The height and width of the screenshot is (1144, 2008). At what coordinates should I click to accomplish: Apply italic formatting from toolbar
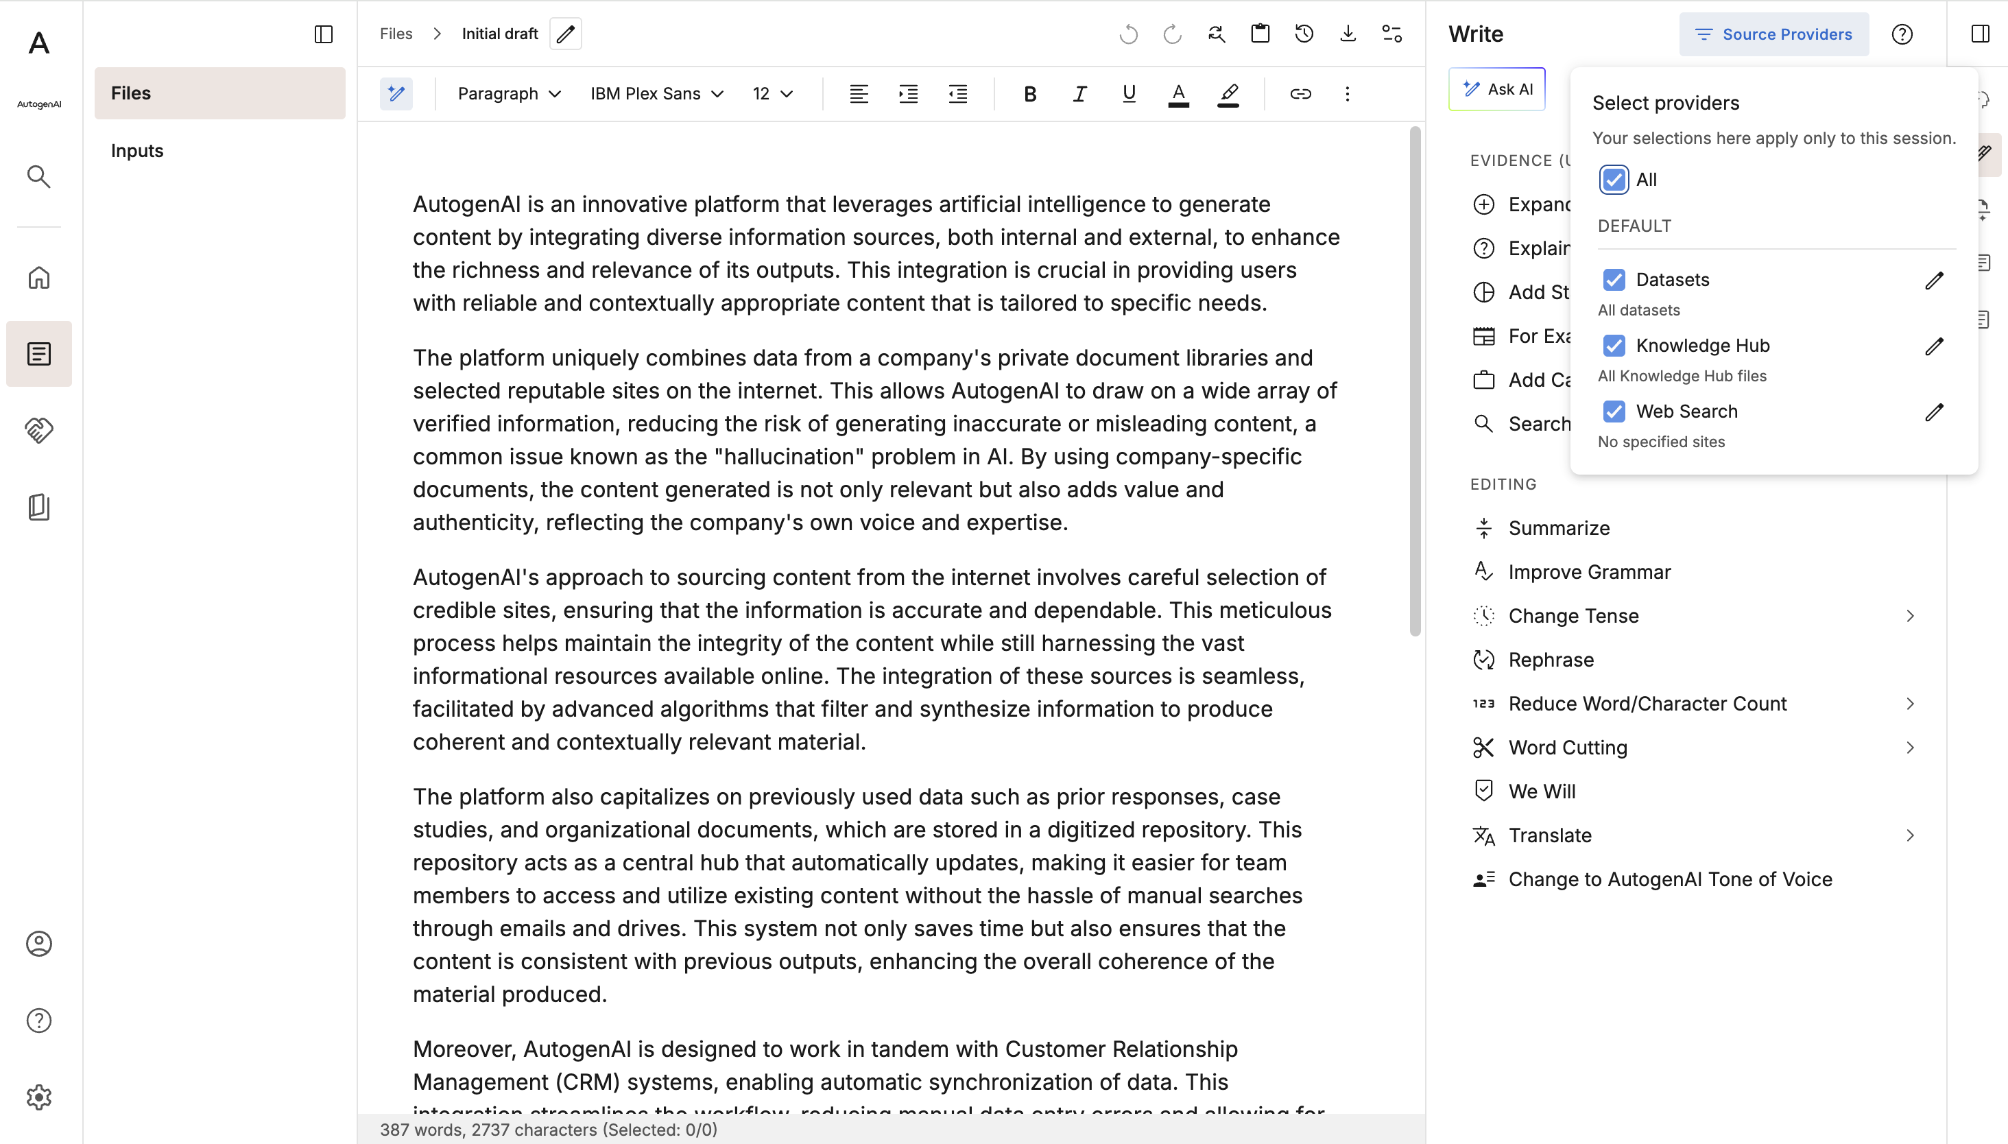1079,94
